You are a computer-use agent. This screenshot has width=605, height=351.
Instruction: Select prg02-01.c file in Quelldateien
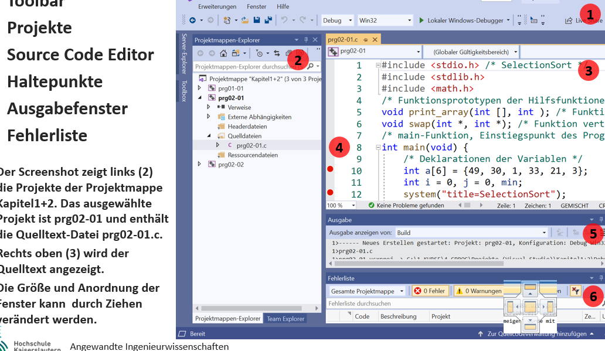coord(251,145)
